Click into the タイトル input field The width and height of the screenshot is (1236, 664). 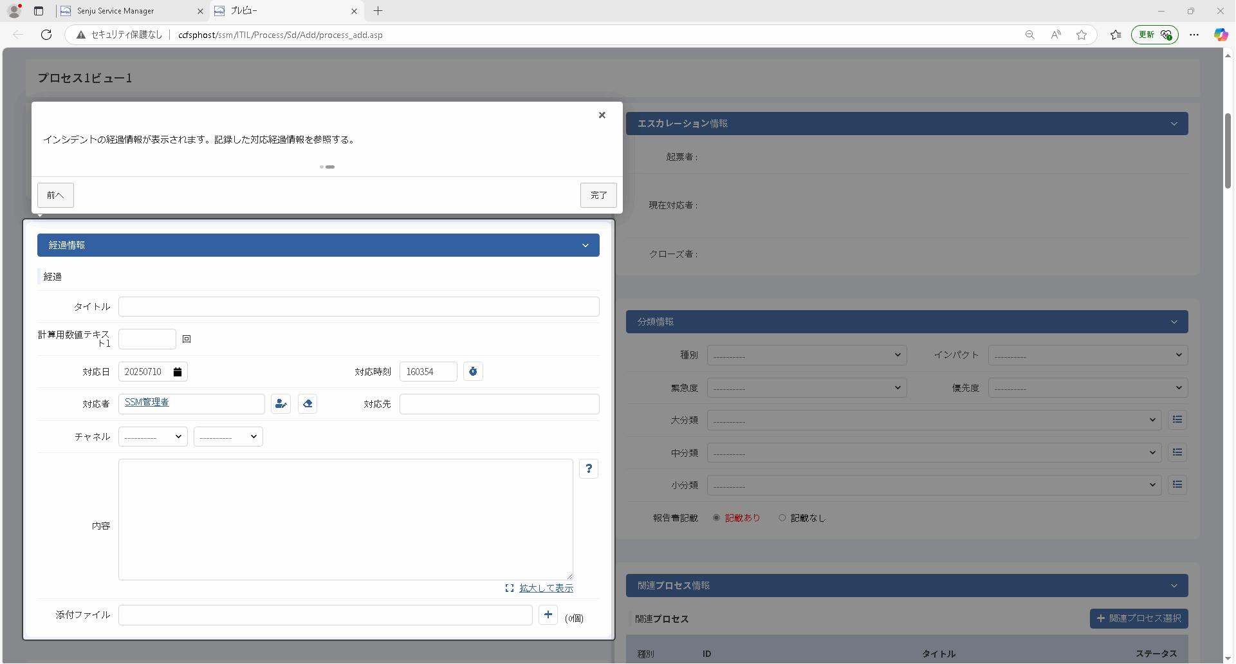click(x=359, y=306)
